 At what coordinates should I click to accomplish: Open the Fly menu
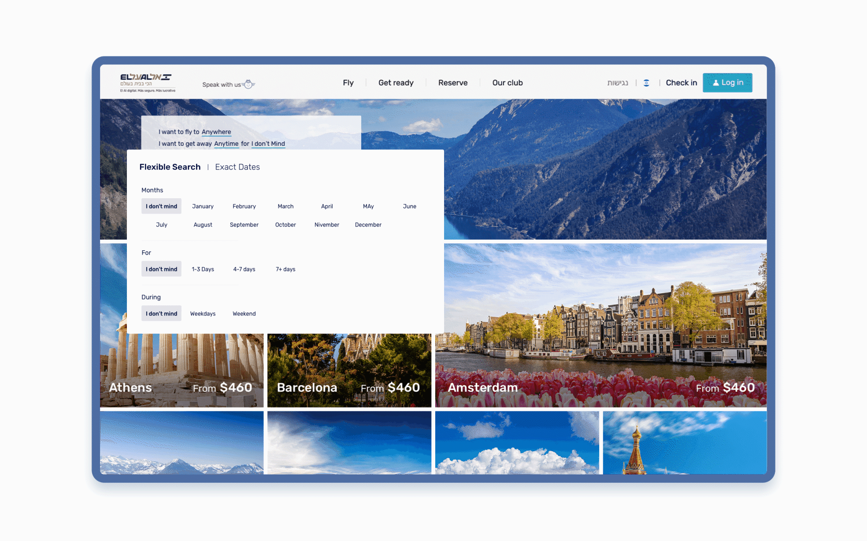click(348, 83)
